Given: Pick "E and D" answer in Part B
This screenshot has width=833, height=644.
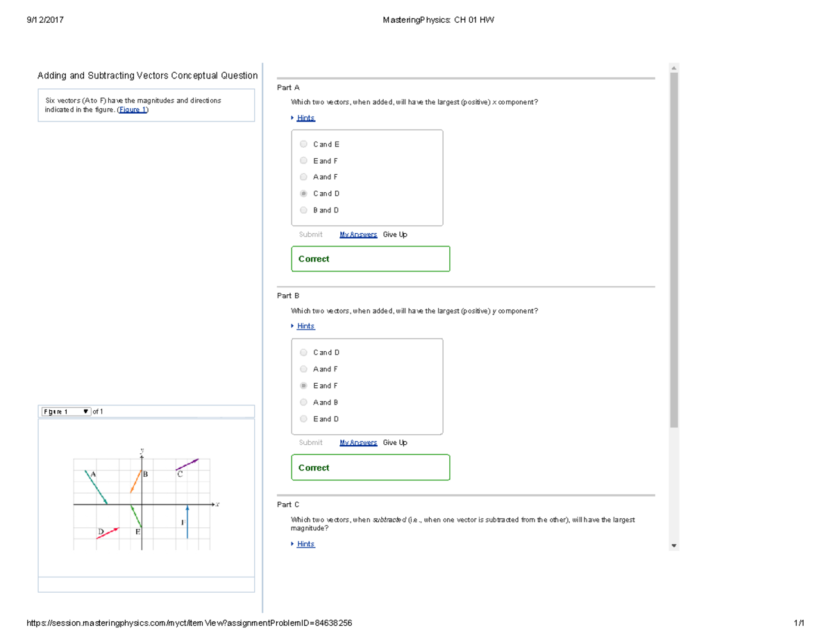Looking at the screenshot, I should (x=303, y=418).
